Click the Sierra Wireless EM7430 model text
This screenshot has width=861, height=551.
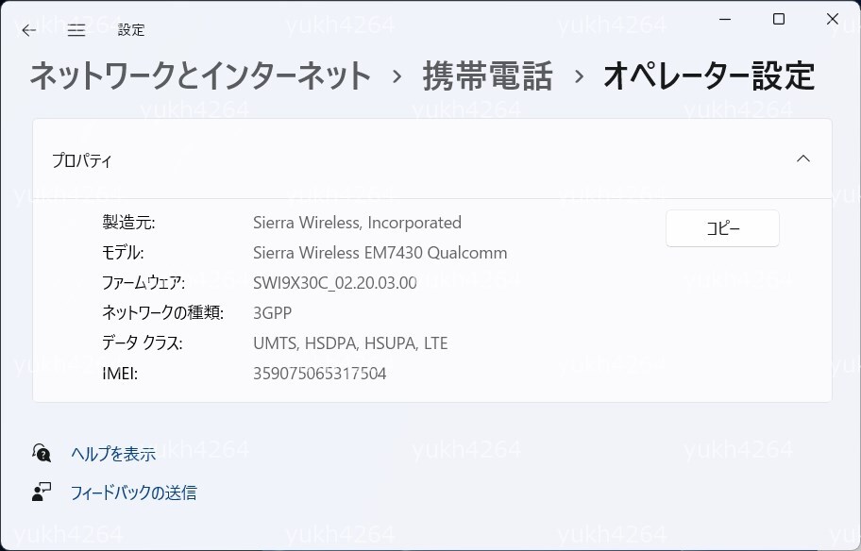pyautogui.click(x=380, y=253)
